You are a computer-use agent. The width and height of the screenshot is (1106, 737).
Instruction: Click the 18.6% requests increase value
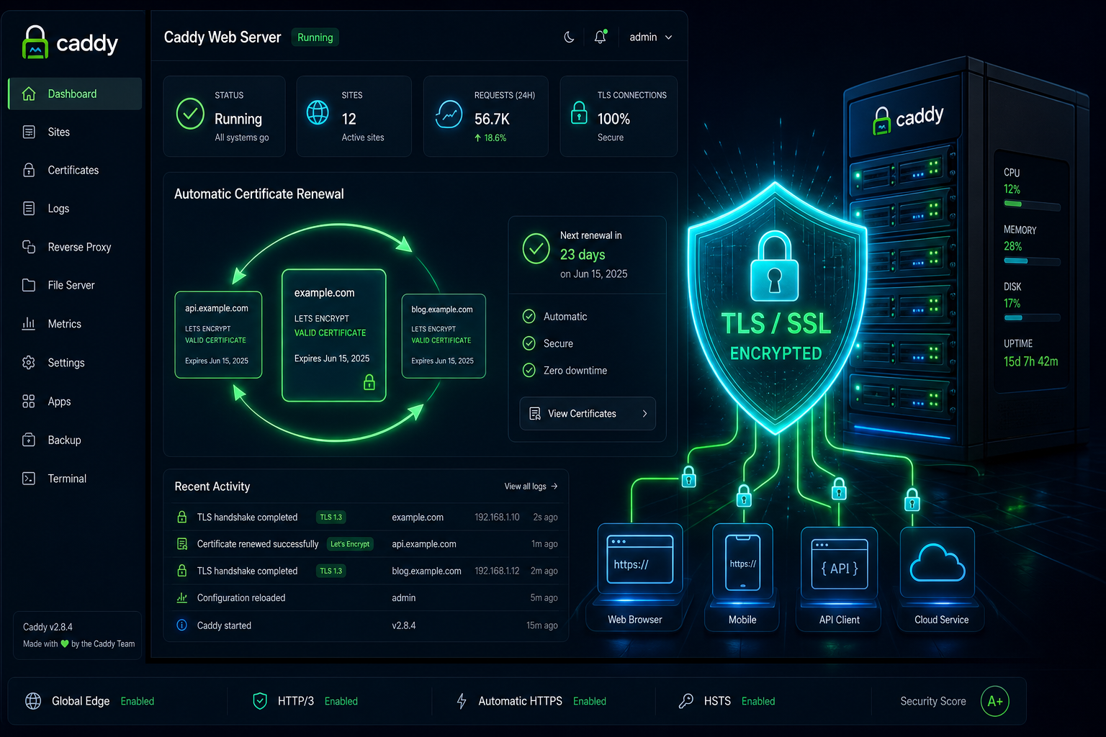click(x=490, y=138)
